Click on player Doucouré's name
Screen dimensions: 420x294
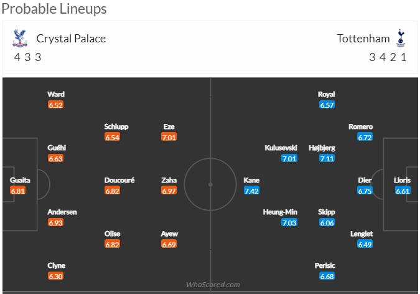click(119, 180)
